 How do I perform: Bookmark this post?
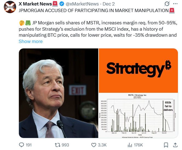click(166, 145)
